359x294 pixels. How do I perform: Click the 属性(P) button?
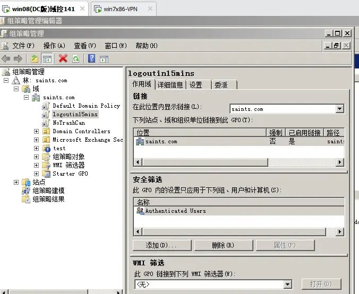pyautogui.click(x=285, y=245)
